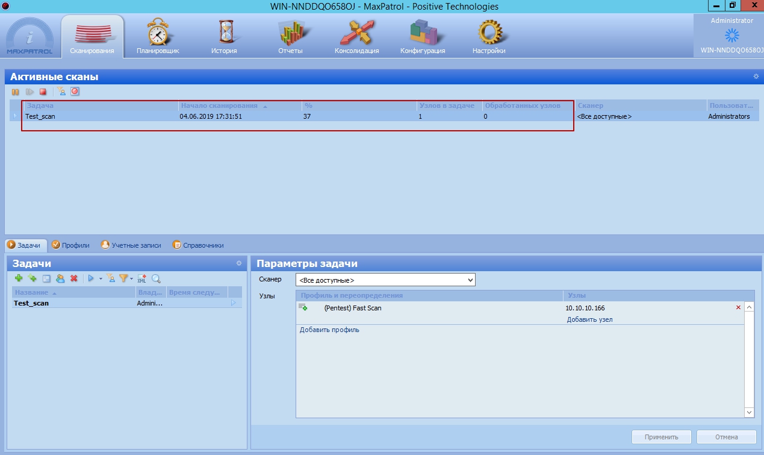Click the Применить button
Image resolution: width=764 pixels, height=455 pixels.
pos(661,437)
